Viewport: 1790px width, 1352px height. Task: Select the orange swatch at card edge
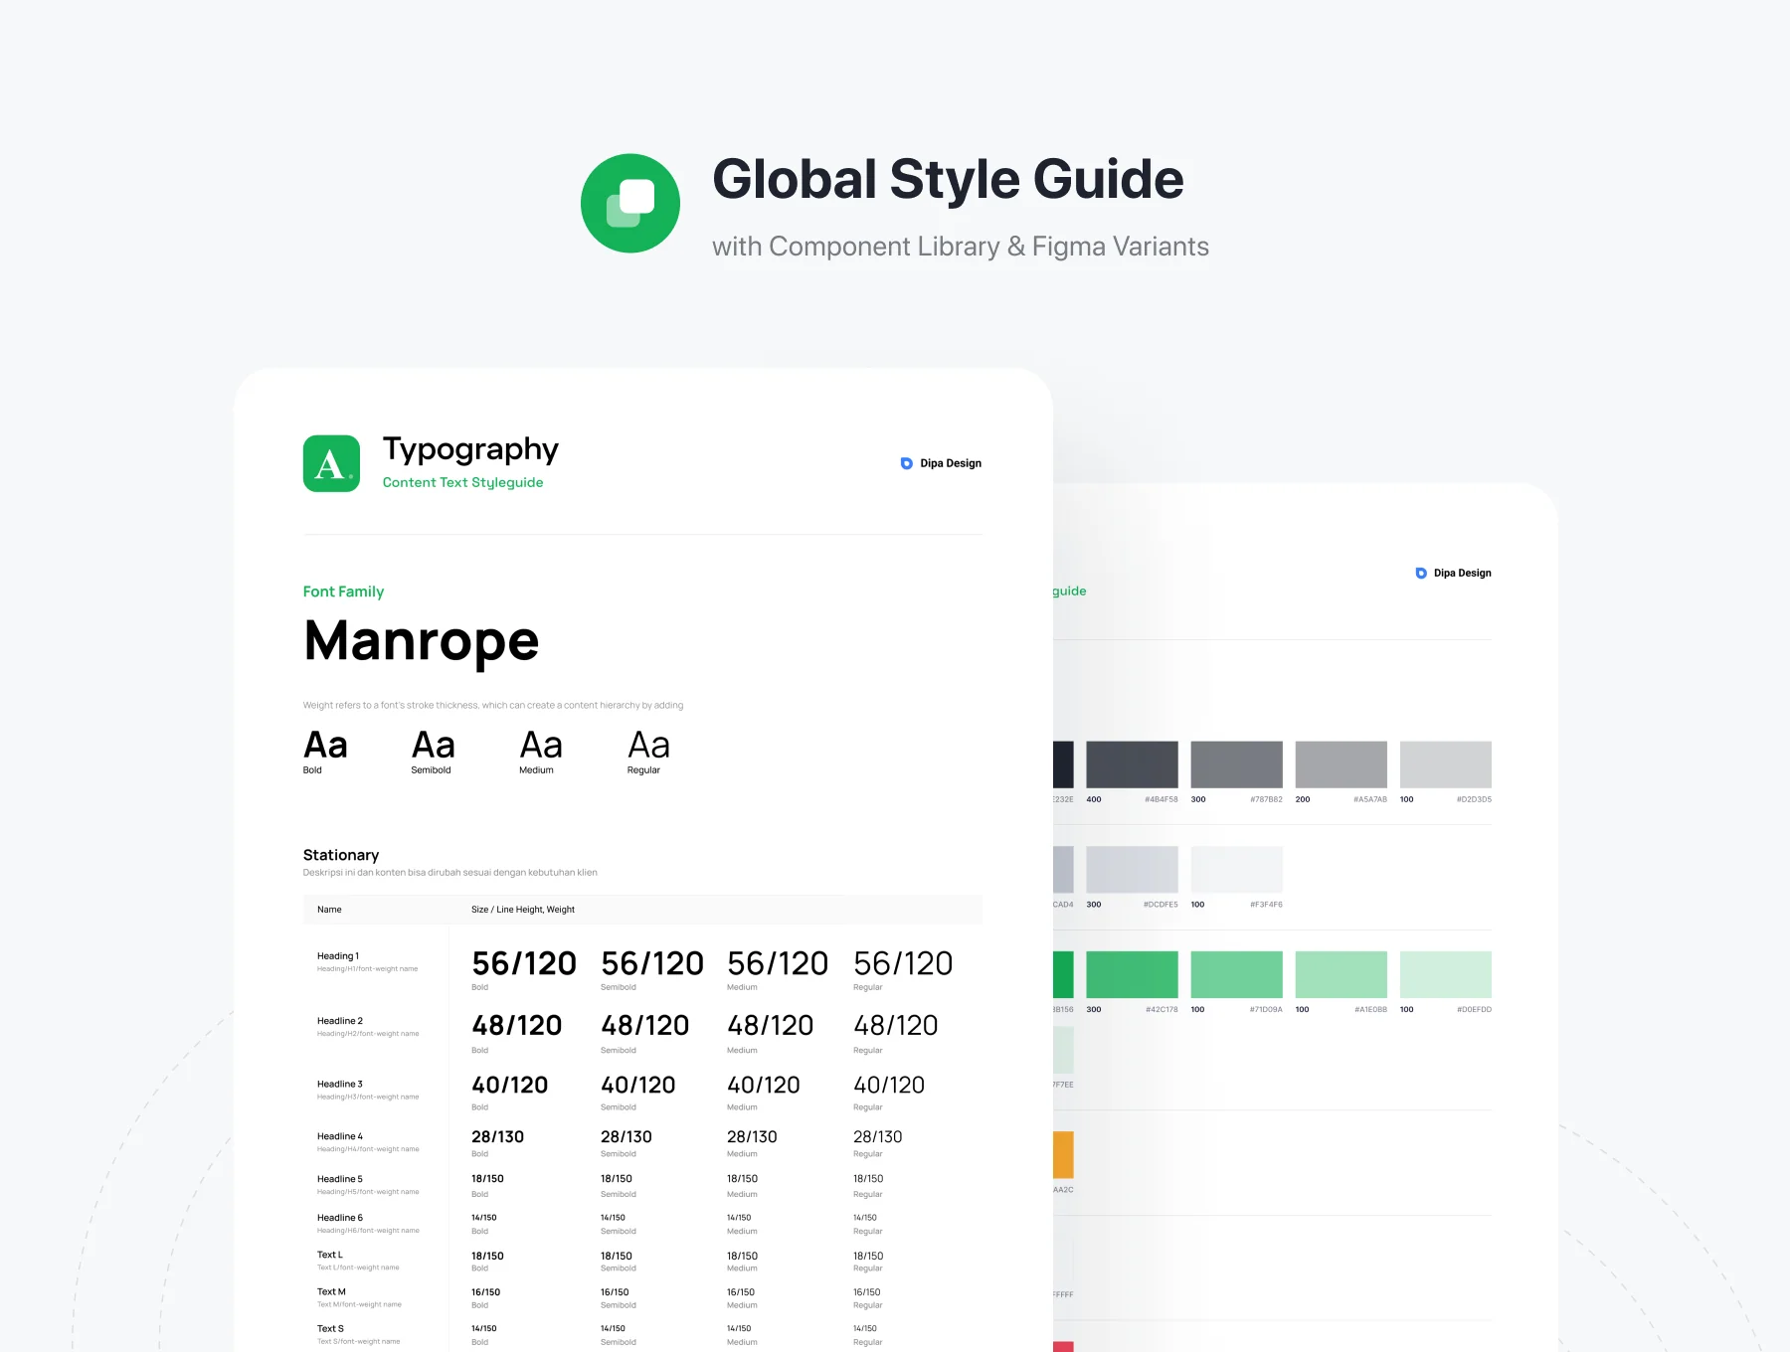1063,1155
